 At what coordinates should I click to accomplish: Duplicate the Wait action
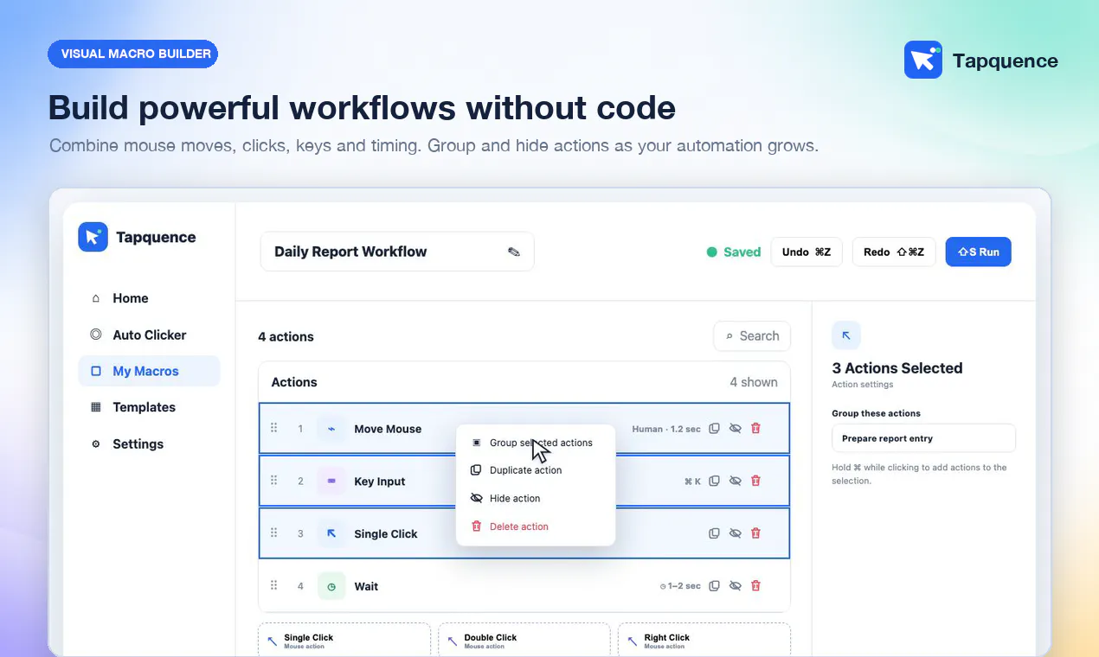pos(714,586)
